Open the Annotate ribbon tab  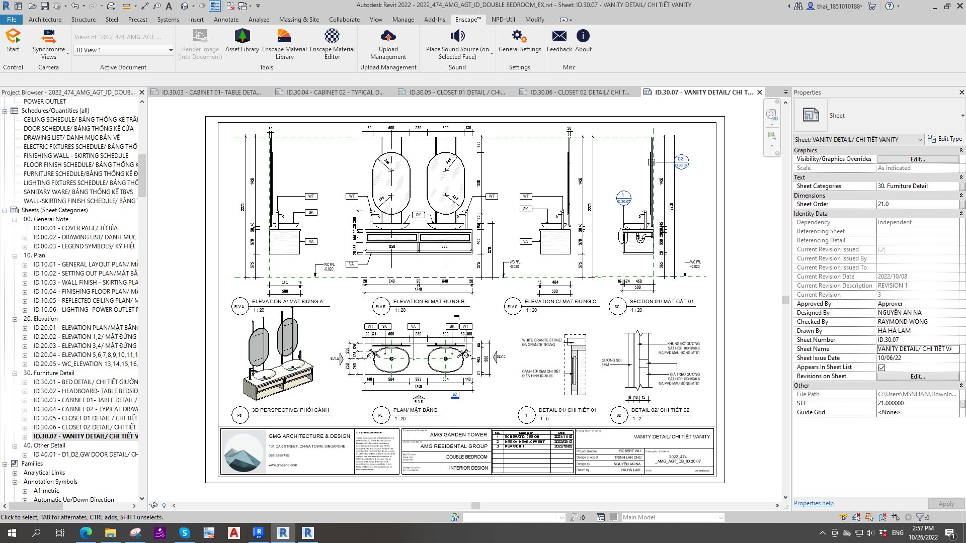coord(226,20)
